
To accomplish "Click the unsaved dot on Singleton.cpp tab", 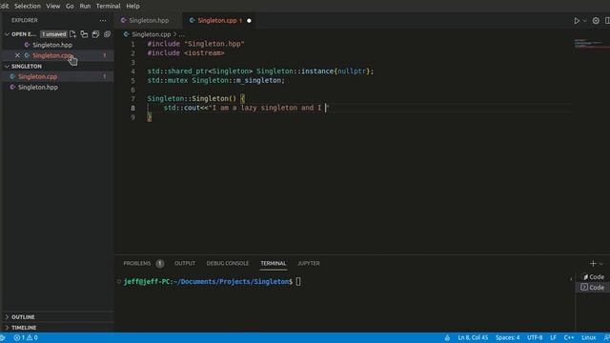I will (x=249, y=21).
